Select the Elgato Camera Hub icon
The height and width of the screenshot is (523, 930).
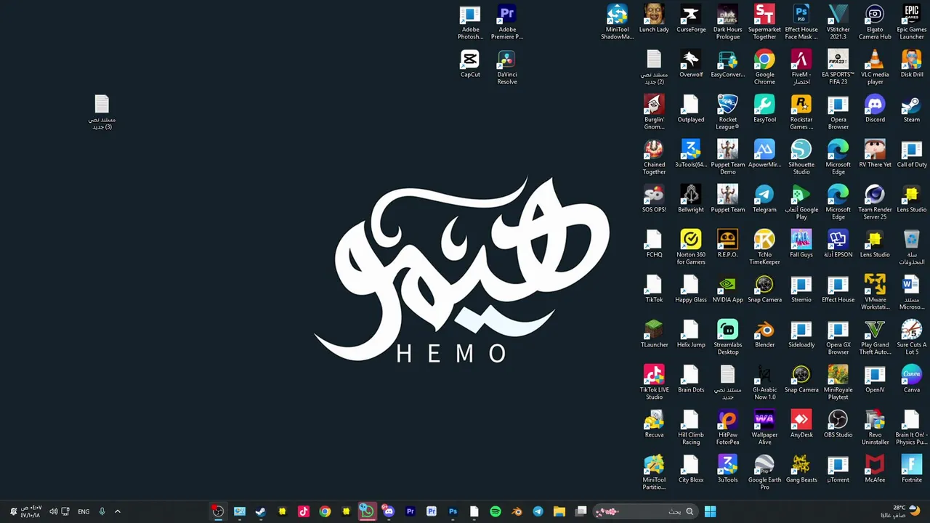875,23
